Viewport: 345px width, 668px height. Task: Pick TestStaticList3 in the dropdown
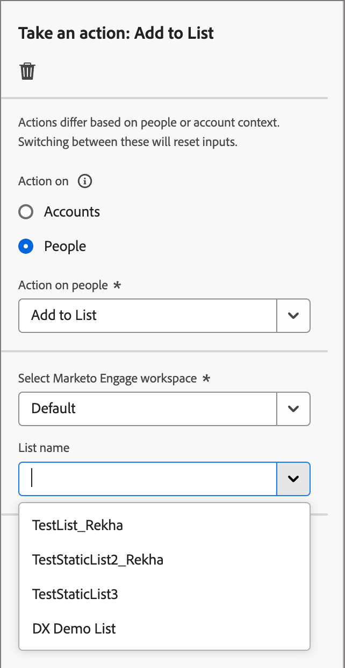[x=75, y=594]
